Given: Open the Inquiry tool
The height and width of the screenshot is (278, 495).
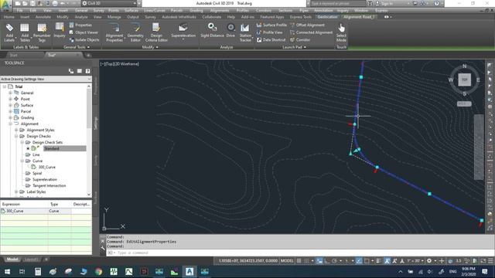Looking at the screenshot, I should pyautogui.click(x=60, y=31).
